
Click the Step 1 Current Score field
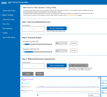point(33,29)
